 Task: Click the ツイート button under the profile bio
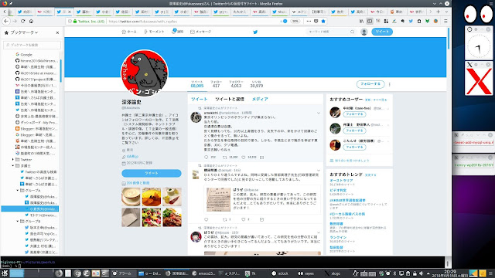click(152, 173)
